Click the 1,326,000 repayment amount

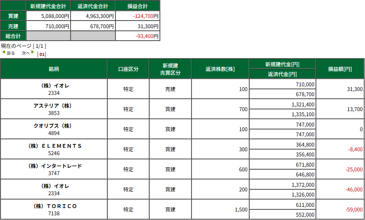pos(303,194)
